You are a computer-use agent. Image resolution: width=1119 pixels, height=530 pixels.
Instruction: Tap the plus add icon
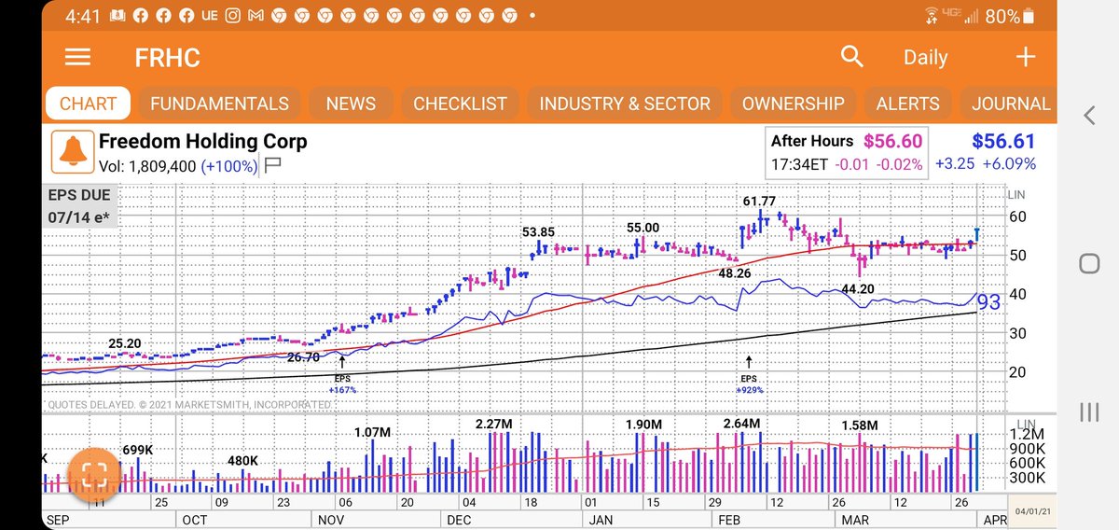1026,57
